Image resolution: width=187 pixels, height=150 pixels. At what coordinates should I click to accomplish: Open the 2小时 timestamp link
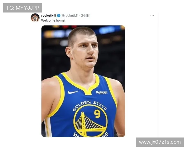point(85,16)
